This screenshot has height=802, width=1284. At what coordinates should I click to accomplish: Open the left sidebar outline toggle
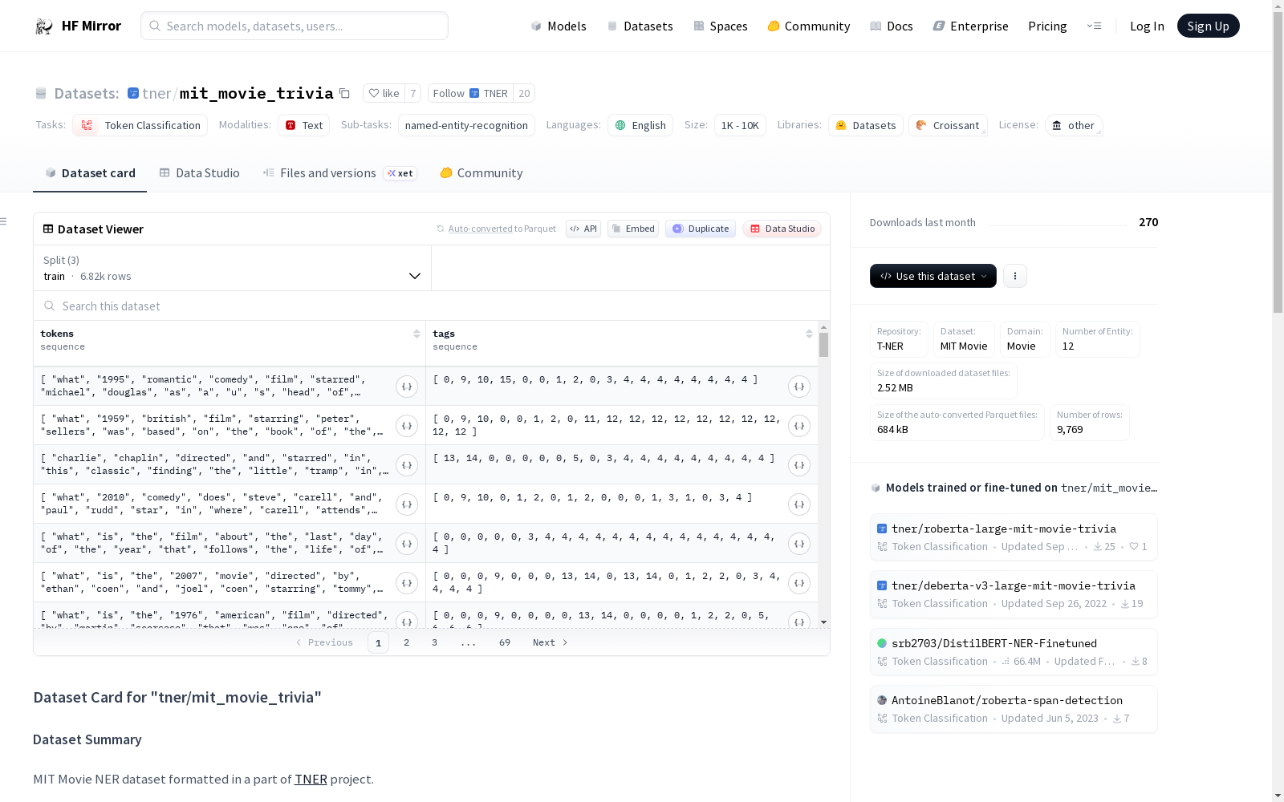pyautogui.click(x=4, y=221)
